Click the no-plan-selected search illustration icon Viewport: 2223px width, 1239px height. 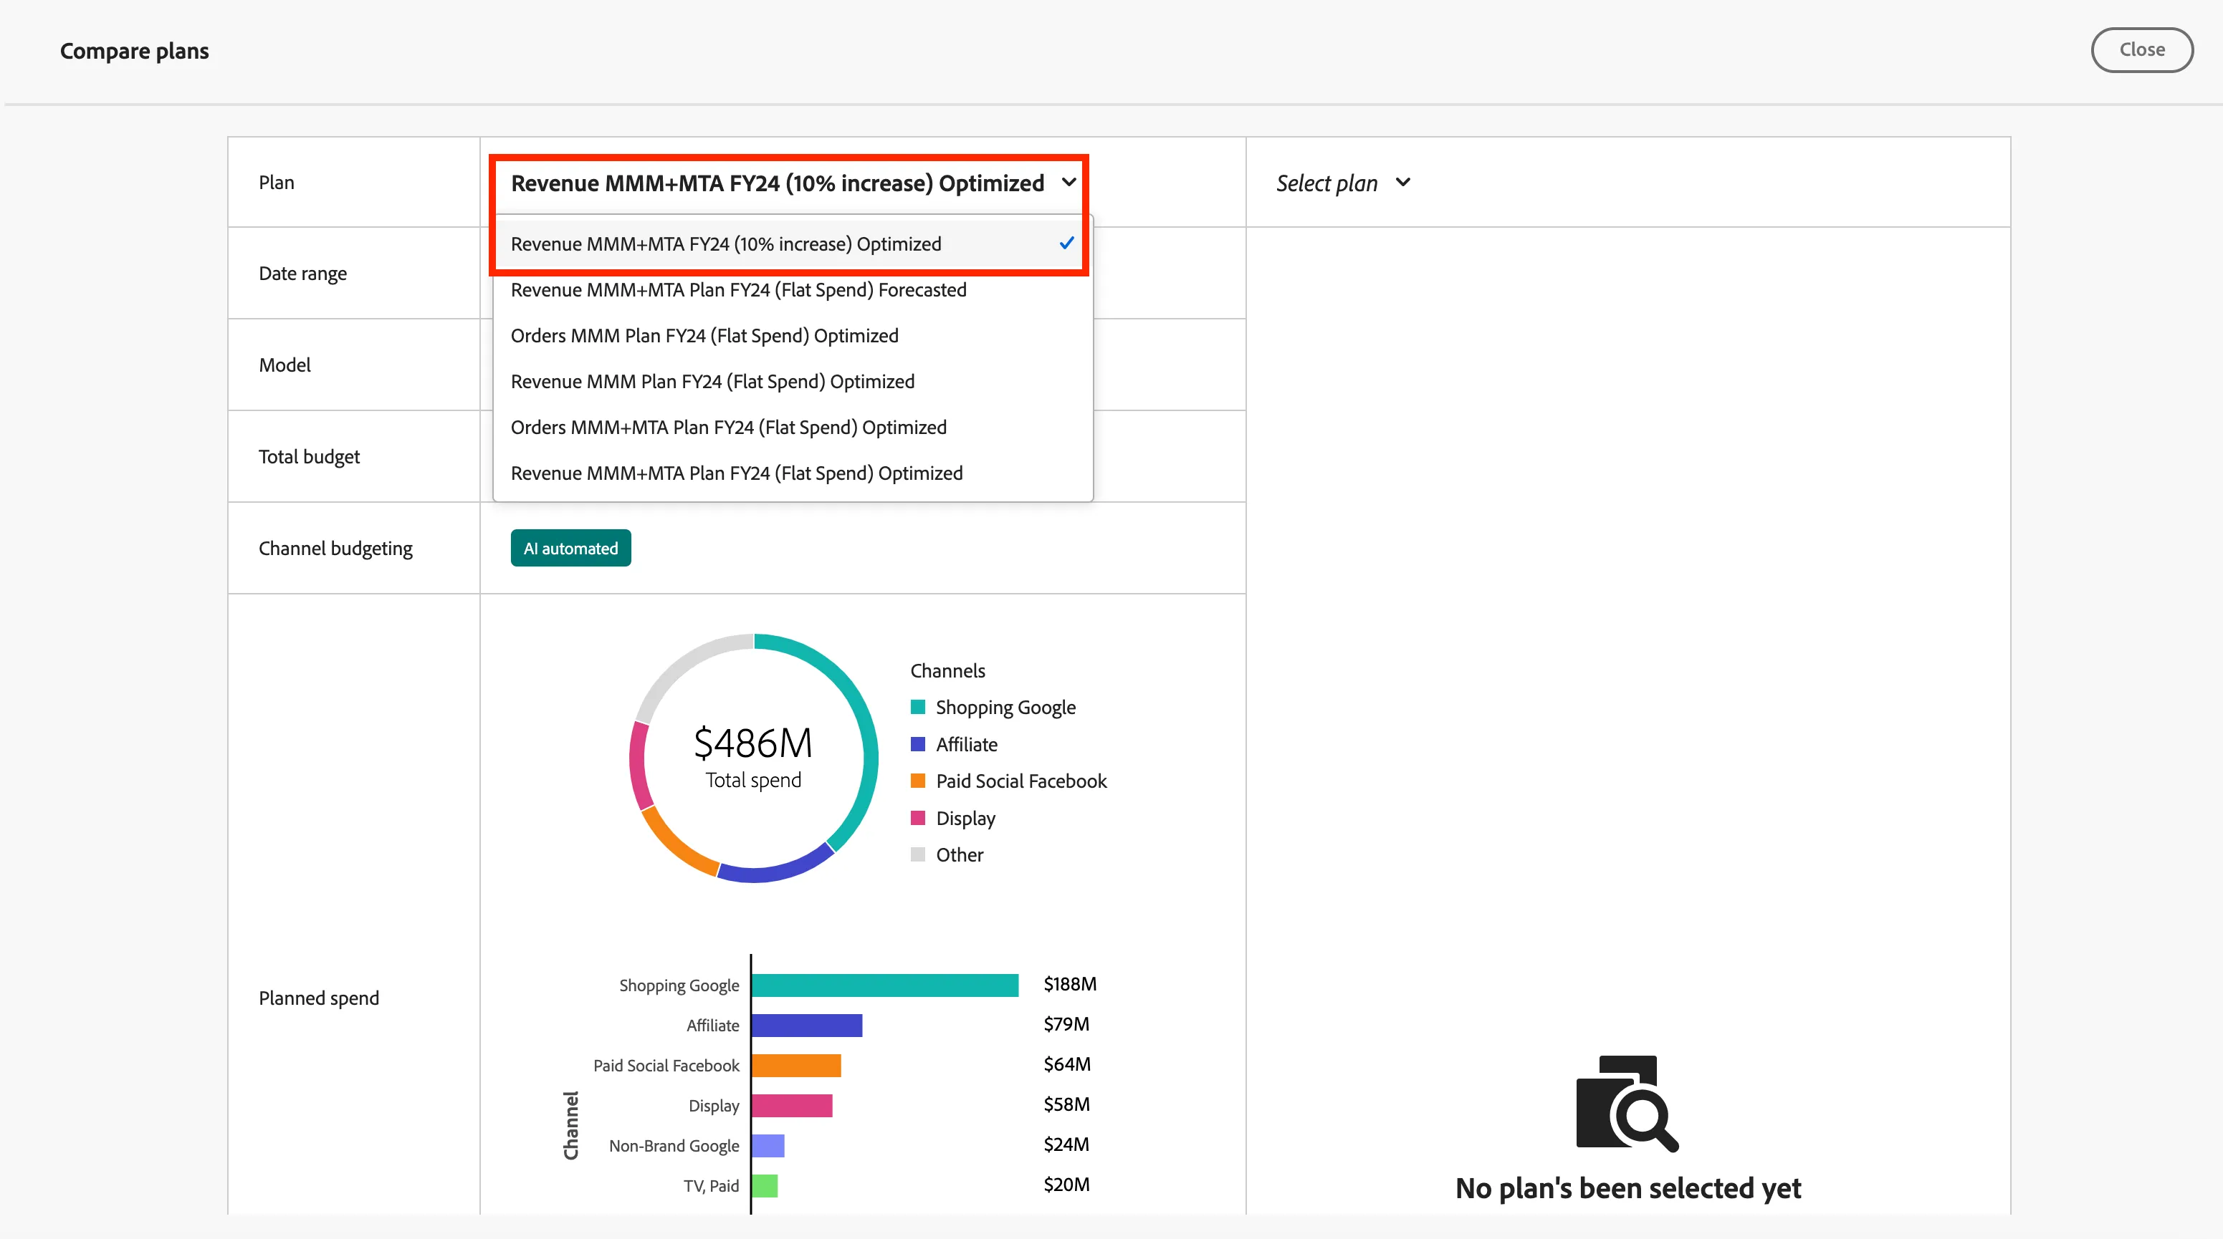1627,1103
